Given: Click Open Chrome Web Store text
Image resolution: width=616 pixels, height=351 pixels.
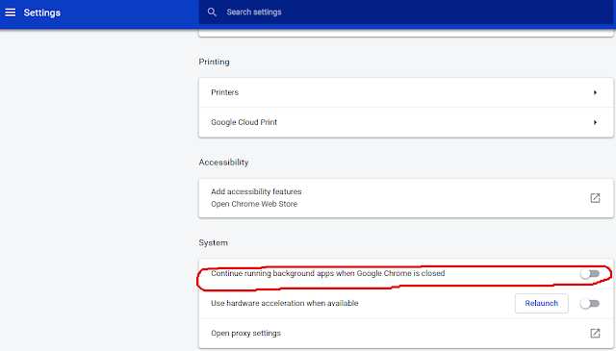Looking at the screenshot, I should (x=254, y=204).
